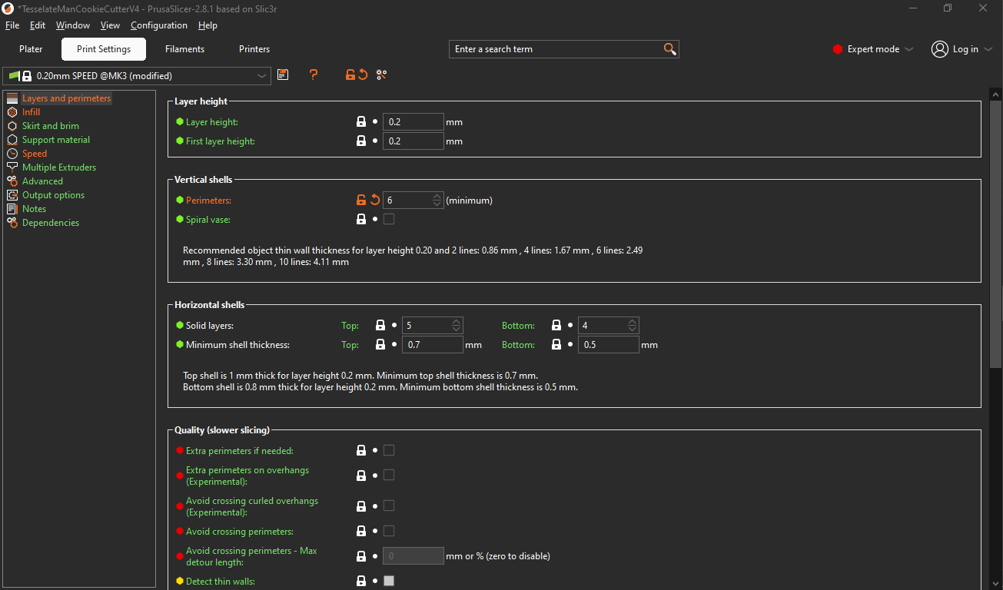Click the orange unlocked padlock in preset toolbar
The width and height of the screenshot is (1003, 590).
[350, 75]
